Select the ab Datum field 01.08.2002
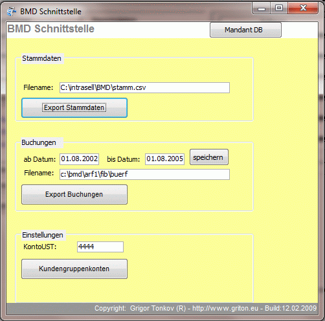 [x=79, y=159]
